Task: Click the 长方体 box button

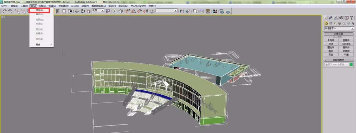Action: tap(331, 41)
